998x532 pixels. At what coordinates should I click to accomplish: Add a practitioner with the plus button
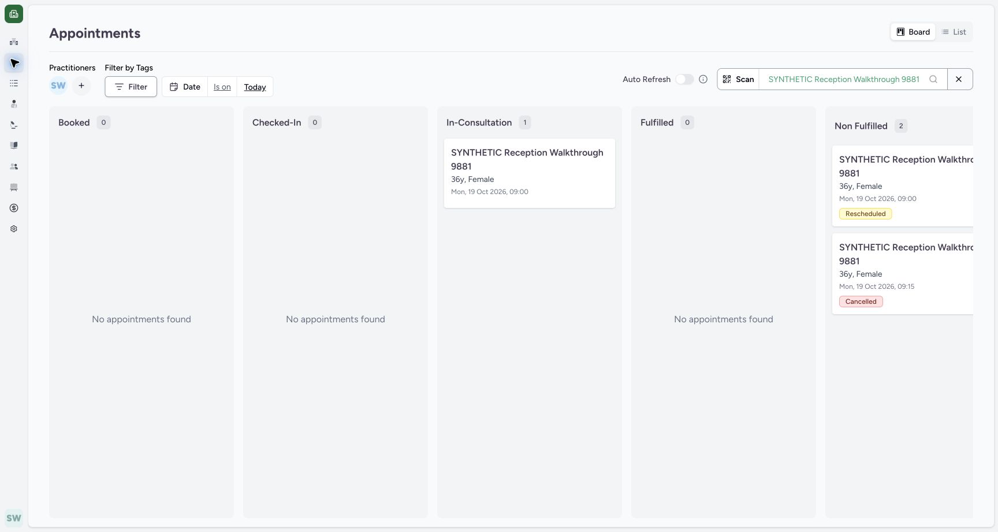pos(81,85)
